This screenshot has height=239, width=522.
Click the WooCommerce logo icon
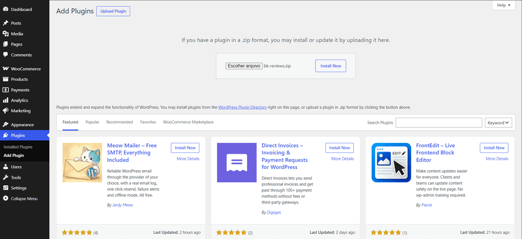pyautogui.click(x=5, y=69)
